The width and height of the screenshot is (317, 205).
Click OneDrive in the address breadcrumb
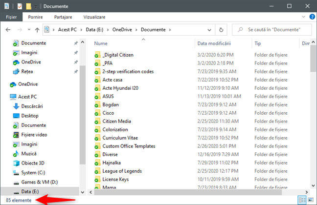[x=122, y=30]
